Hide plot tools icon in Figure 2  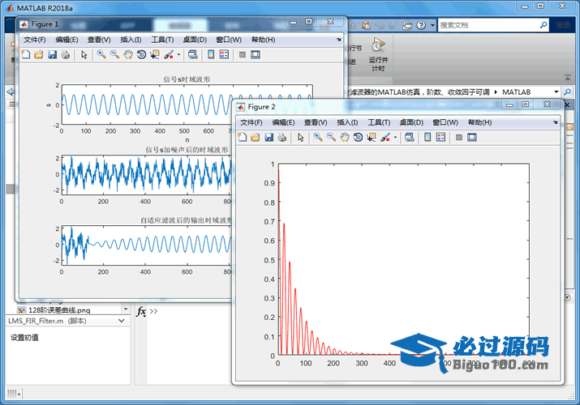[459, 138]
